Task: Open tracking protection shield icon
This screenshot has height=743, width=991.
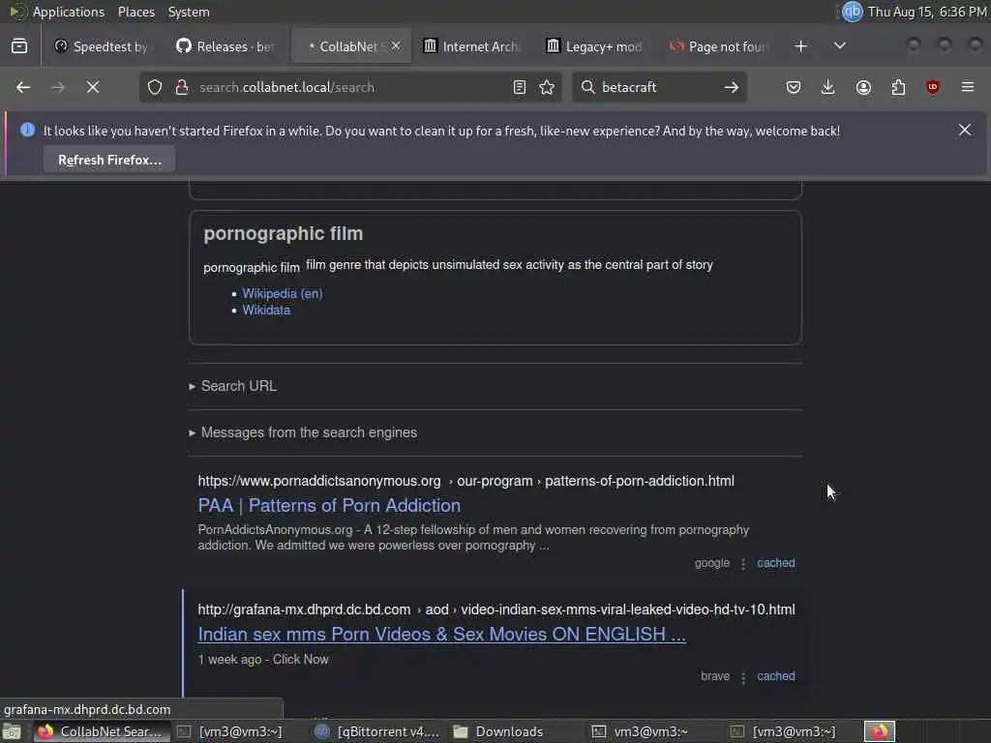Action: tap(155, 87)
